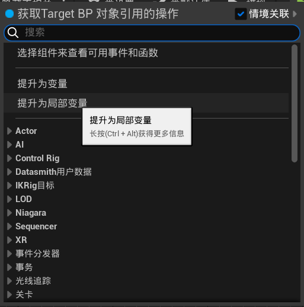Click the search magnifier icon
The height and width of the screenshot is (307, 304).
pyautogui.click(x=13, y=33)
